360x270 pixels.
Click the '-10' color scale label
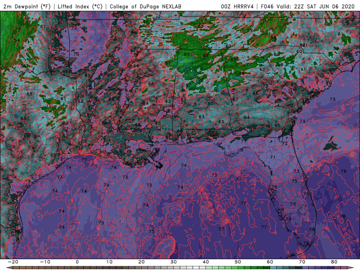45,262
